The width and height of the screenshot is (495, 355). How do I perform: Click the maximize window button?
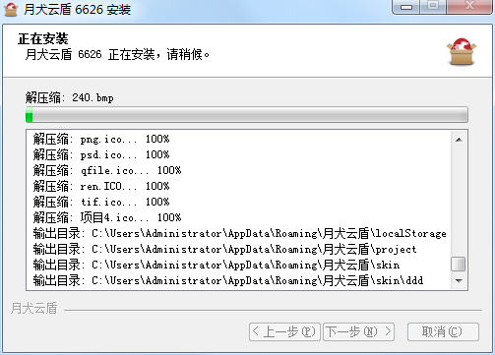coord(433,7)
